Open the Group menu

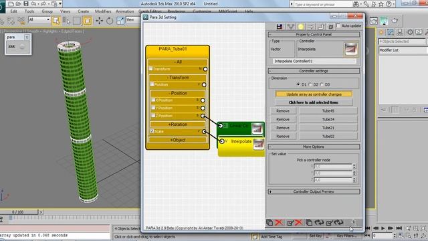pos(47,11)
